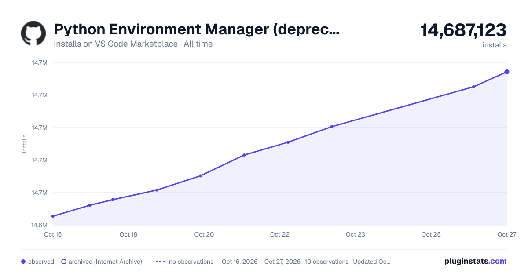Screen dimensions: 528x277
Task: Click the 14.6M y-axis label
Action: pyautogui.click(x=39, y=225)
